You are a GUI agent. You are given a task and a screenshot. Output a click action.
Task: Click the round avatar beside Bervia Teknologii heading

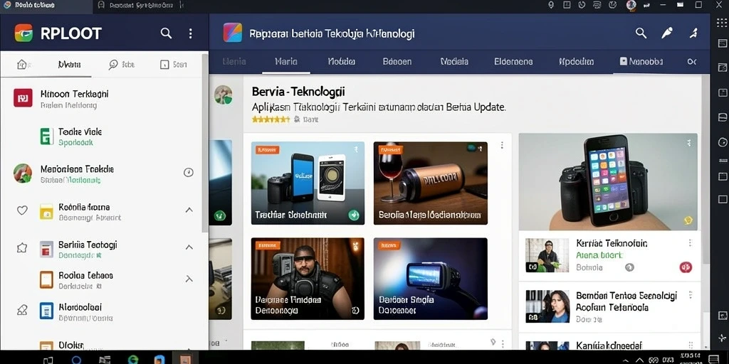coord(223,95)
